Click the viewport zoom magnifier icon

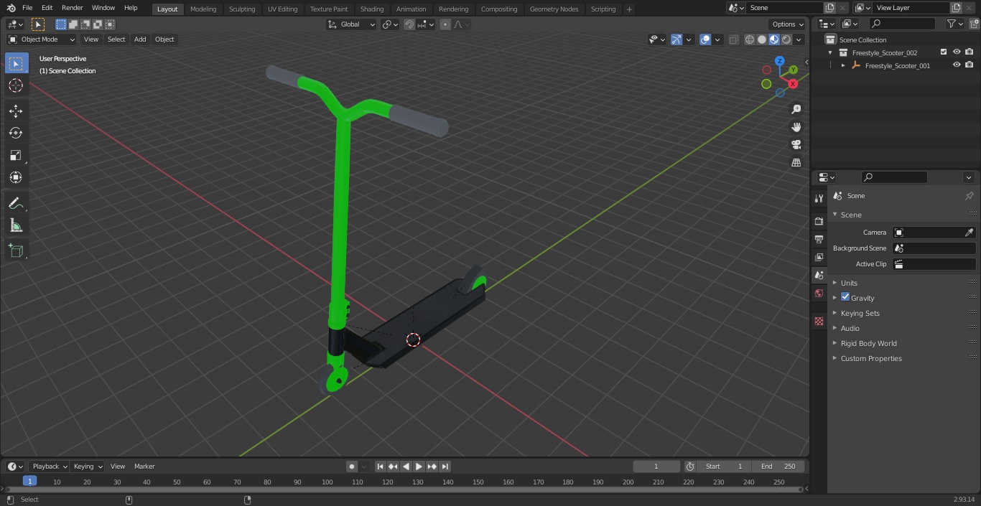pos(796,109)
